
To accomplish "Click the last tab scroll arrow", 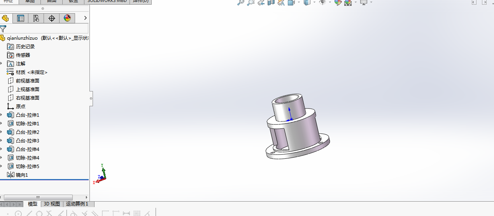I will (21, 204).
